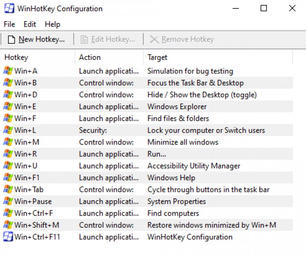
Task: Click the Remove Hotkey X icon
Action: [x=154, y=39]
